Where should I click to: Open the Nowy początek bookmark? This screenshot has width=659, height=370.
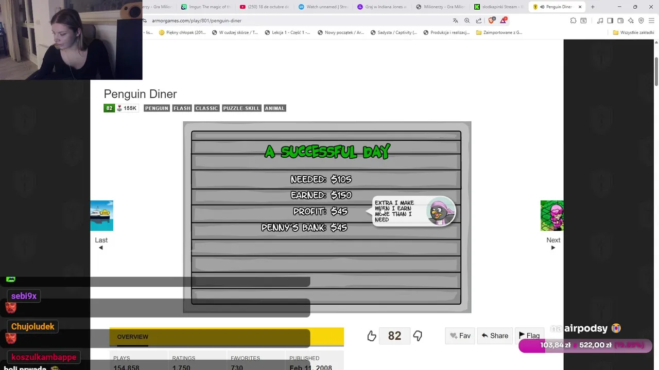pyautogui.click(x=341, y=32)
